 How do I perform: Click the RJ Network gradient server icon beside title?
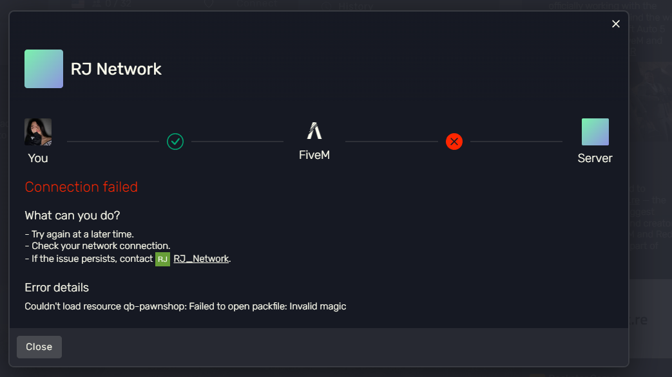tap(44, 69)
